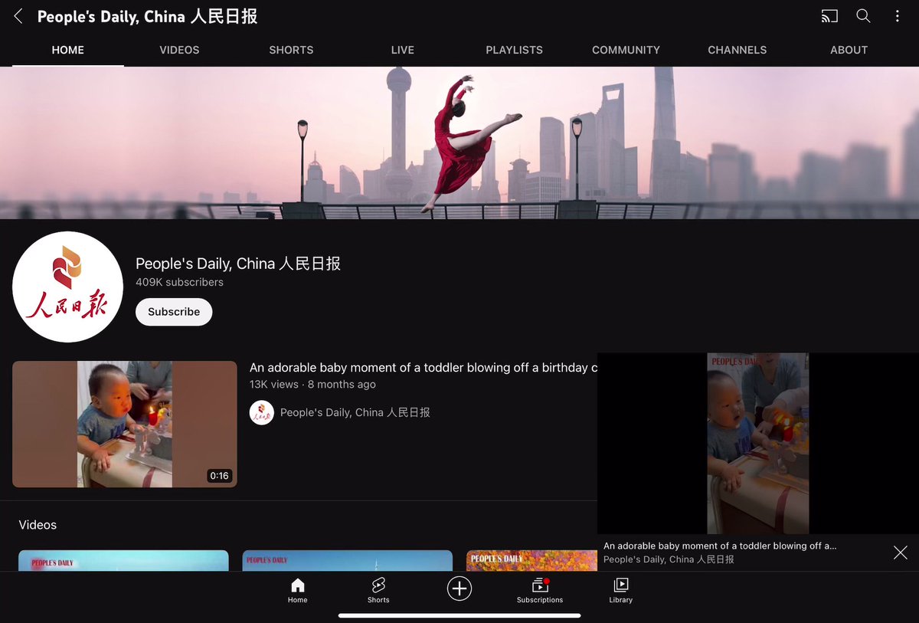The width and height of the screenshot is (919, 623).
Task: Switch to the HOME tab
Action: (68, 50)
